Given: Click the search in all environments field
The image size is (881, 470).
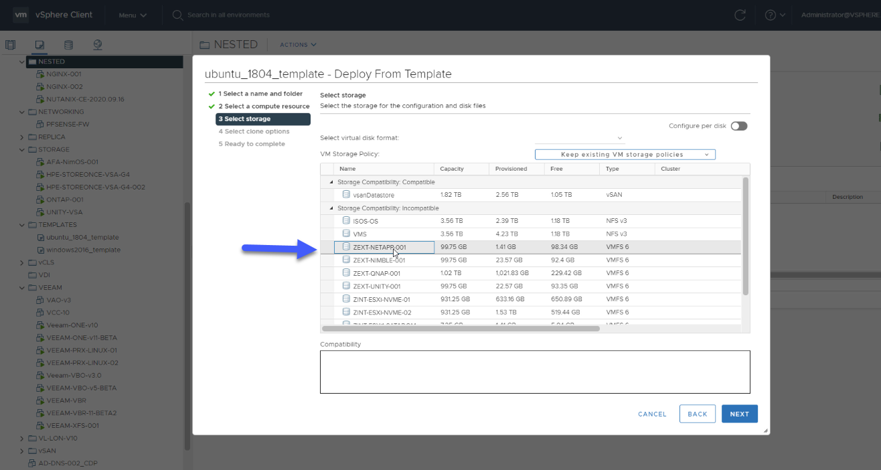Looking at the screenshot, I should point(229,15).
